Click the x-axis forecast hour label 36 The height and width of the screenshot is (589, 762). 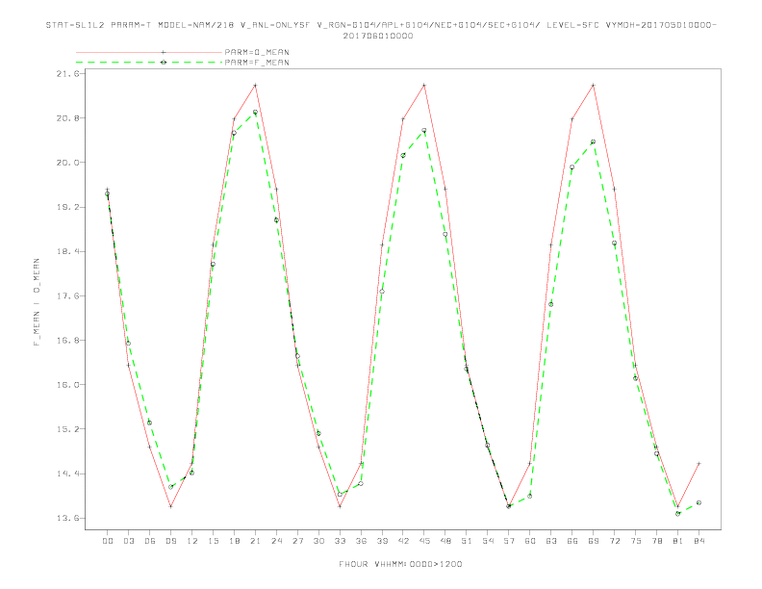[361, 541]
